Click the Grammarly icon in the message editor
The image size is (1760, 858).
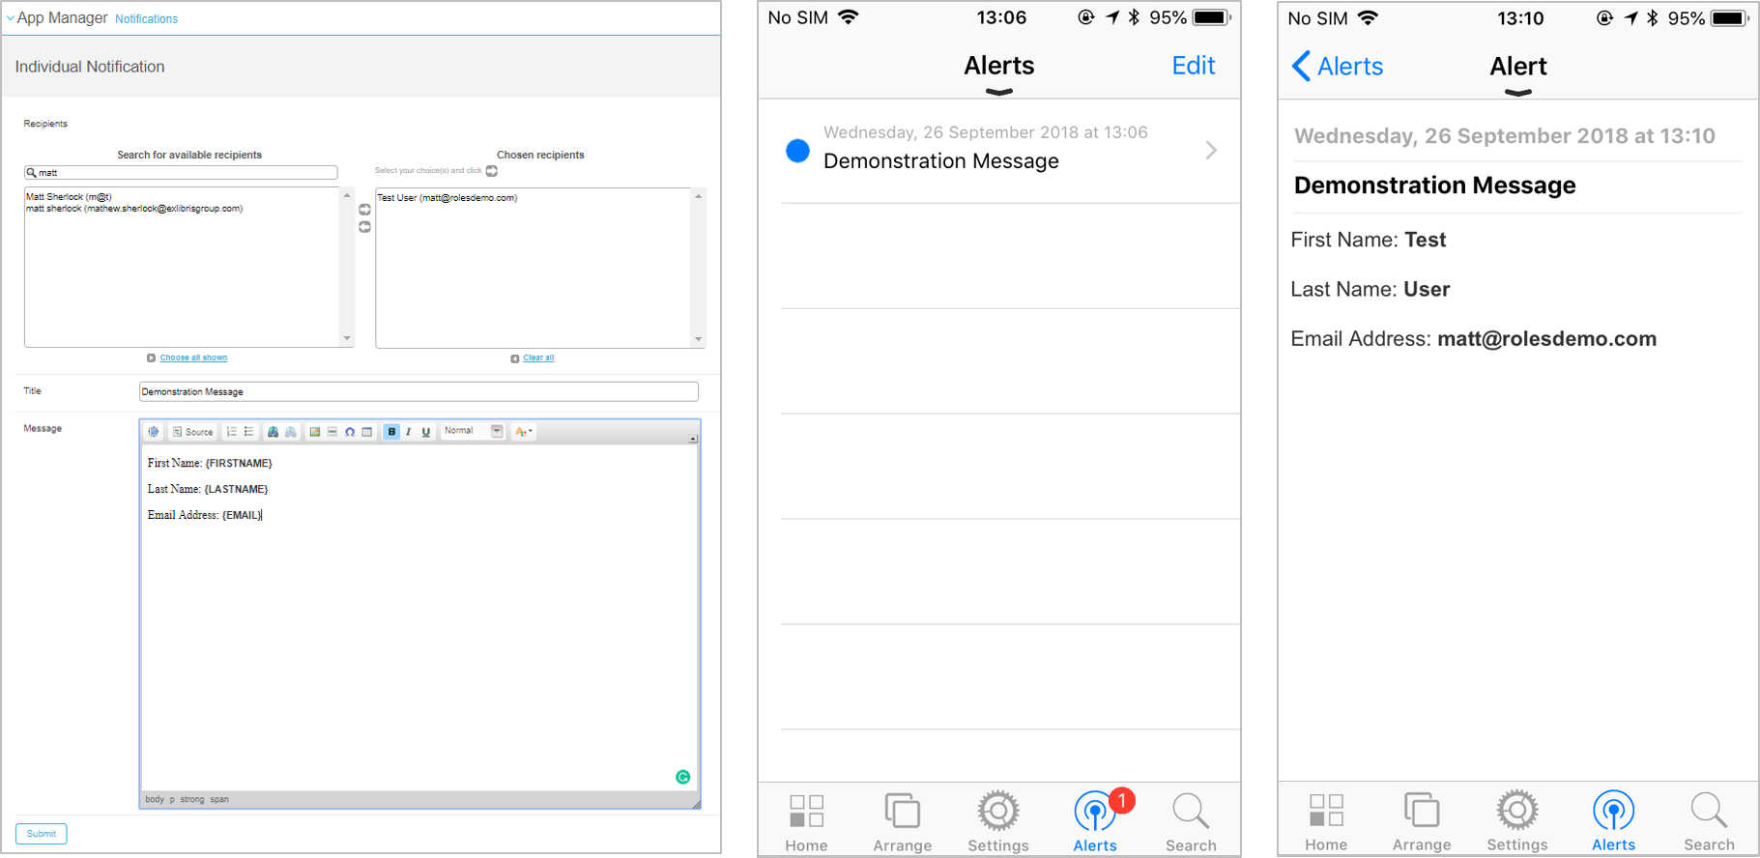click(683, 777)
